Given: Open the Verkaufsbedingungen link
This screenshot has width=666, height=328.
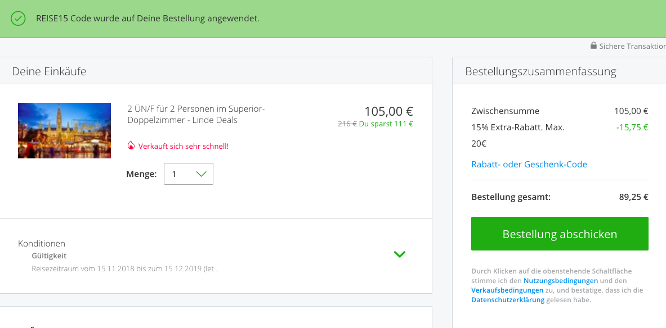Looking at the screenshot, I should tap(507, 290).
